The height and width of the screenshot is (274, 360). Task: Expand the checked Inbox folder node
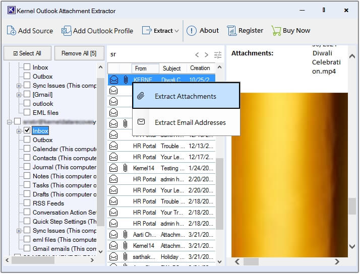[19, 131]
